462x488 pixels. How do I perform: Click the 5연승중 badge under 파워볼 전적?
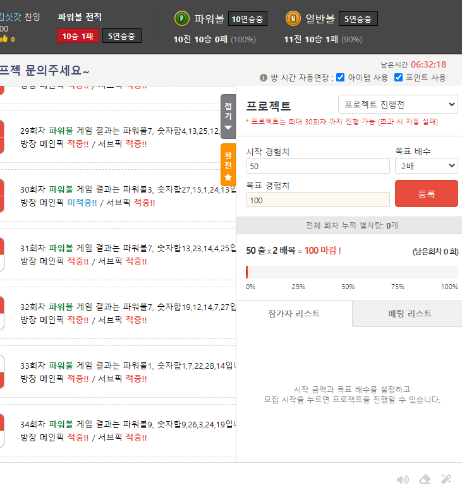[121, 36]
